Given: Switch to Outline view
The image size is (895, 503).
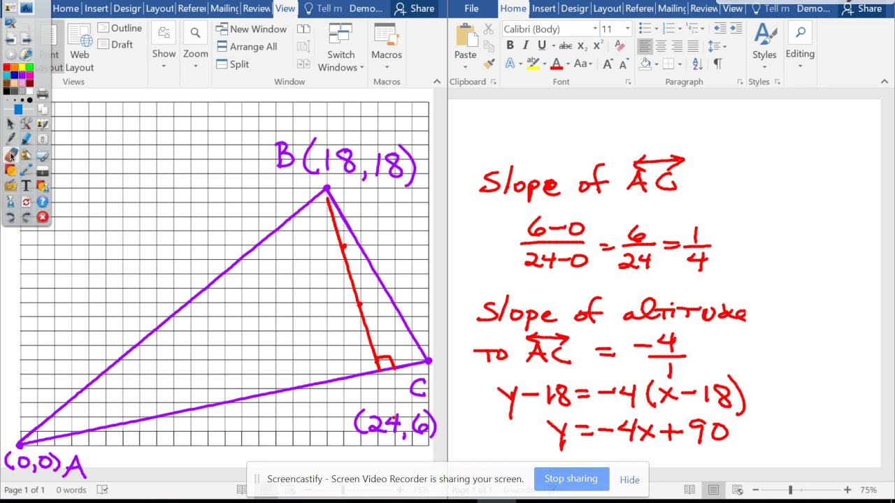Looking at the screenshot, I should click(x=120, y=28).
